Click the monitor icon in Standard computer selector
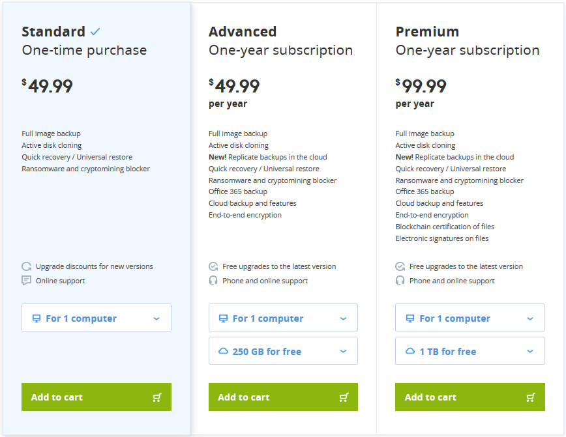Image resolution: width=566 pixels, height=437 pixels. click(37, 318)
